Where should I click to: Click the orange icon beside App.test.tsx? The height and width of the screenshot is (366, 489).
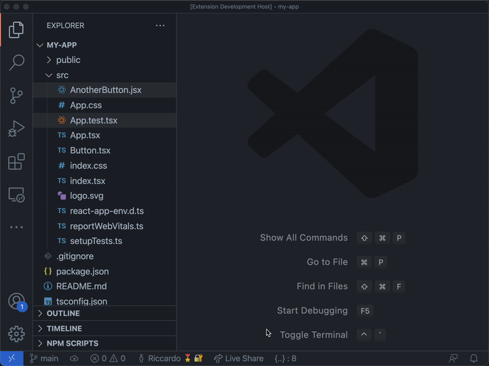62,120
